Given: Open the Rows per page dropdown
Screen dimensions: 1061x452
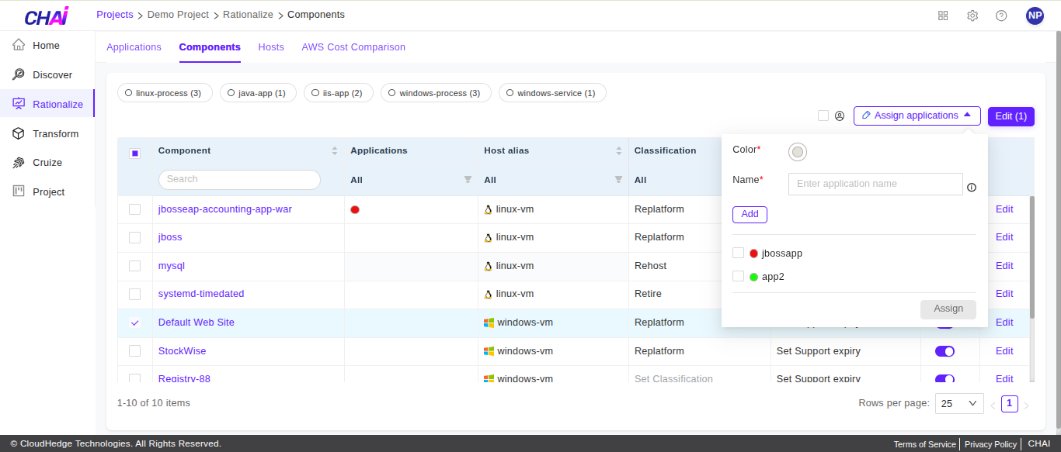Looking at the screenshot, I should (x=959, y=403).
